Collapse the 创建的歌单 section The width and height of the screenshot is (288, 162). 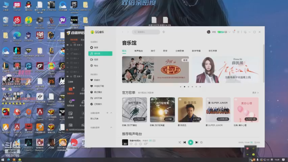111,113
